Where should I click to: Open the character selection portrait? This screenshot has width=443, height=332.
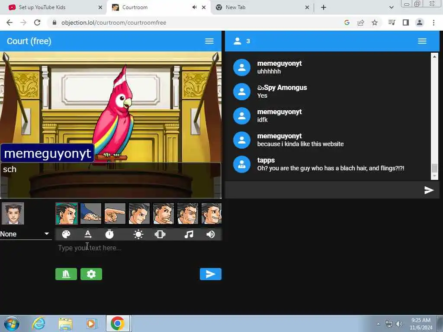coord(13,213)
